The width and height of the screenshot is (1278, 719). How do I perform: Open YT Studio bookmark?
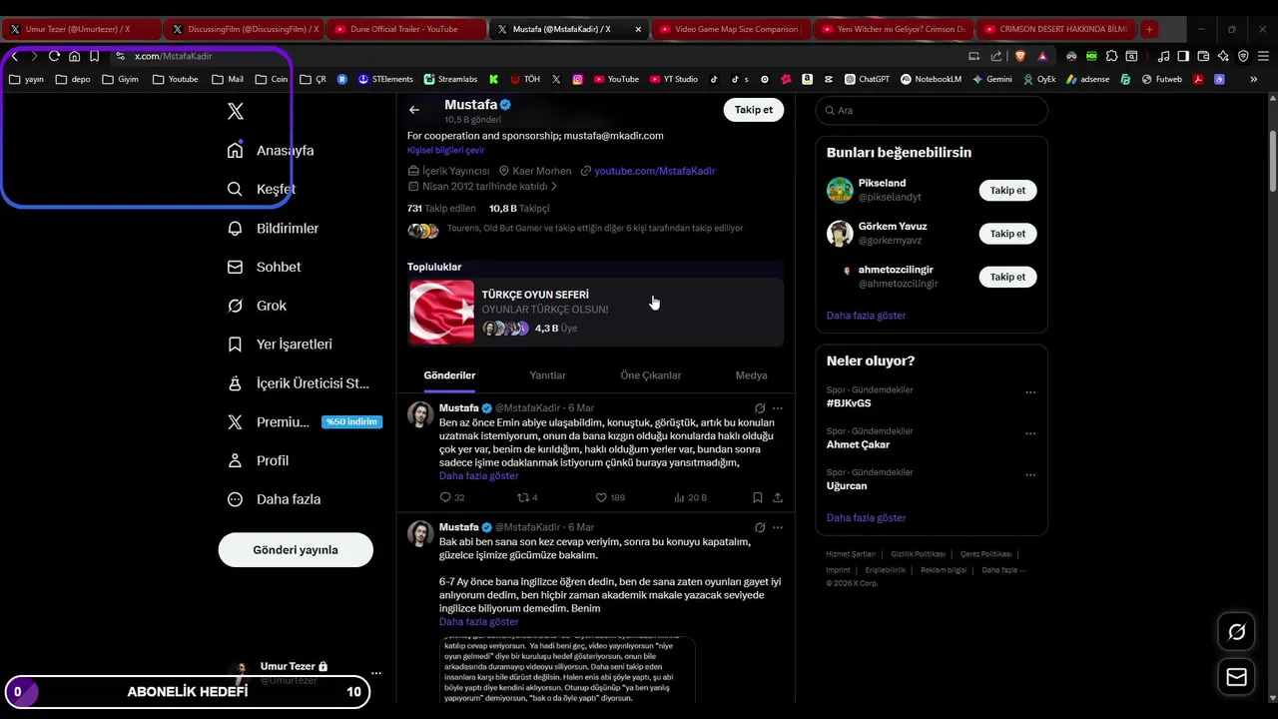coord(673,79)
